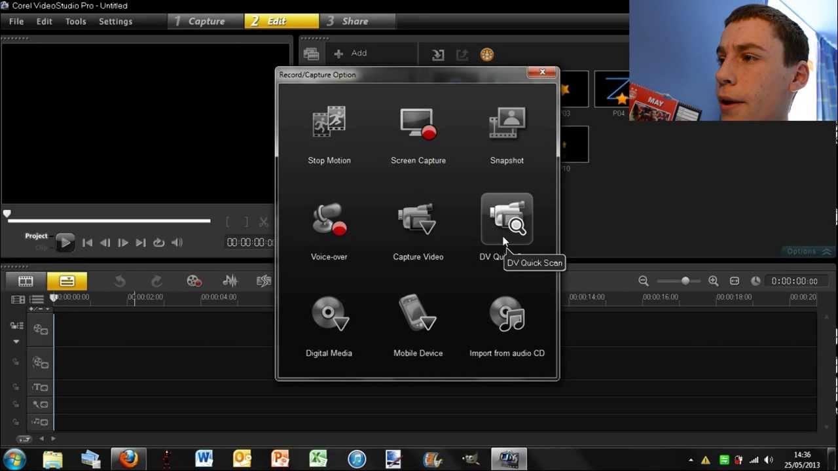Jump to end of project
Image resolution: width=838 pixels, height=471 pixels.
pos(140,243)
